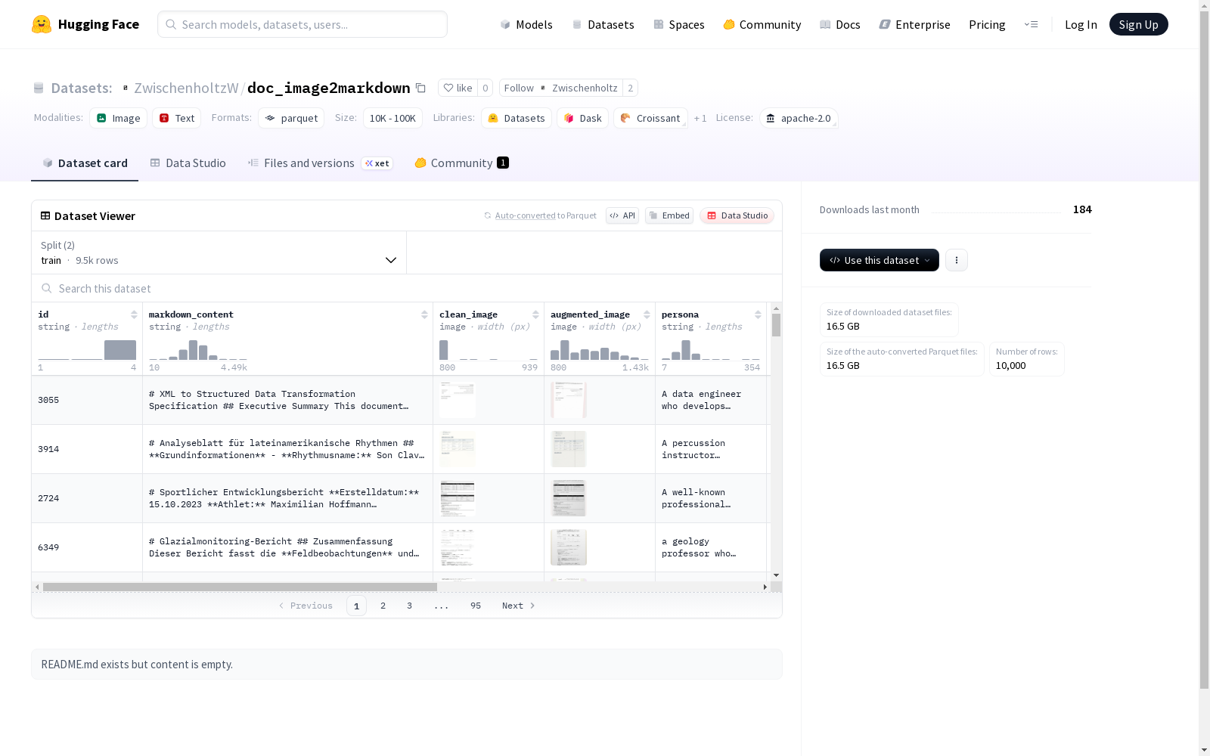Switch to the Data Studio tab
Image resolution: width=1210 pixels, height=756 pixels.
(188, 163)
